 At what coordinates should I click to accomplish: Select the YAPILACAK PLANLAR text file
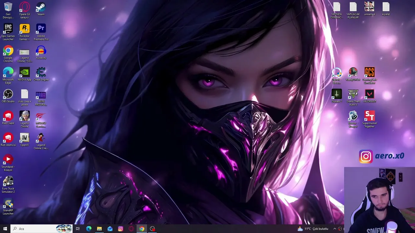coord(353,10)
